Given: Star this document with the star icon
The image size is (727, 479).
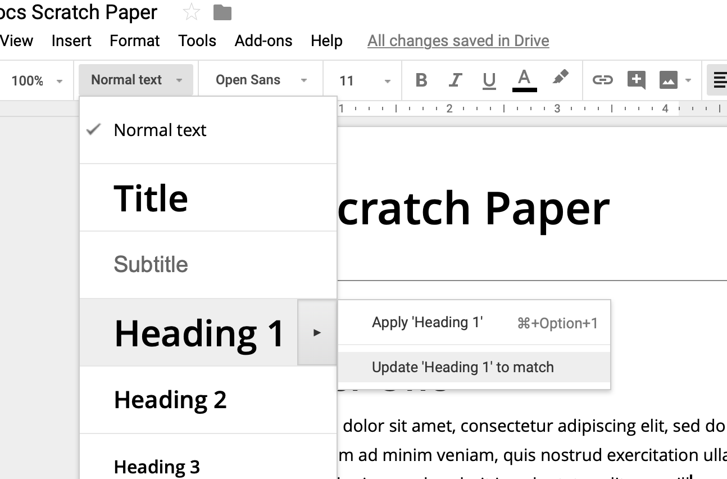Looking at the screenshot, I should click(x=192, y=12).
